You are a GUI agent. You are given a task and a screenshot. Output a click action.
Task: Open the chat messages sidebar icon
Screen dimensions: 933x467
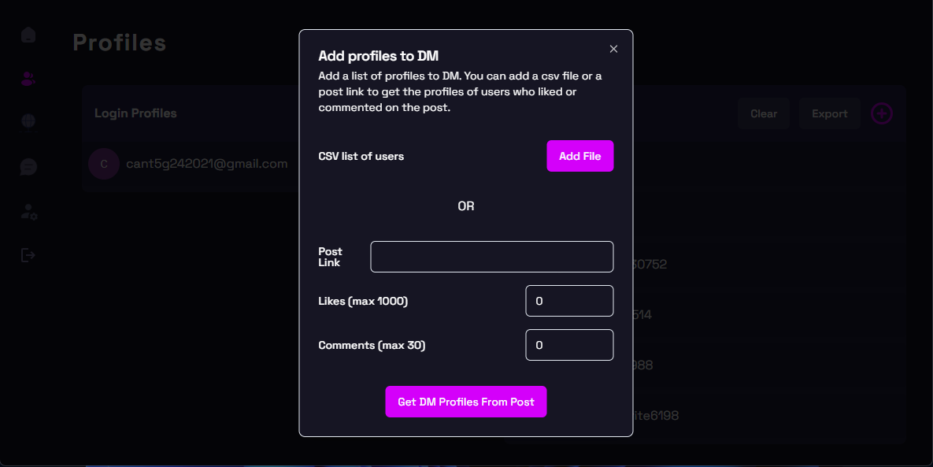coord(28,167)
